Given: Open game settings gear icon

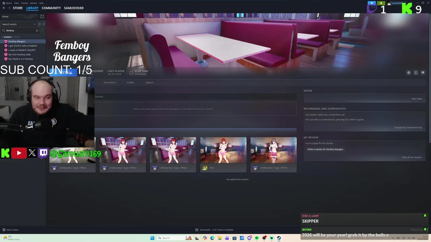Looking at the screenshot, I should 409,73.
